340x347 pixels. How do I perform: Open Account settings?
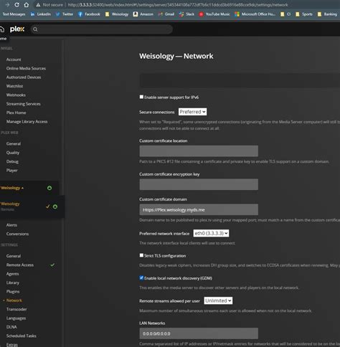[14, 60]
